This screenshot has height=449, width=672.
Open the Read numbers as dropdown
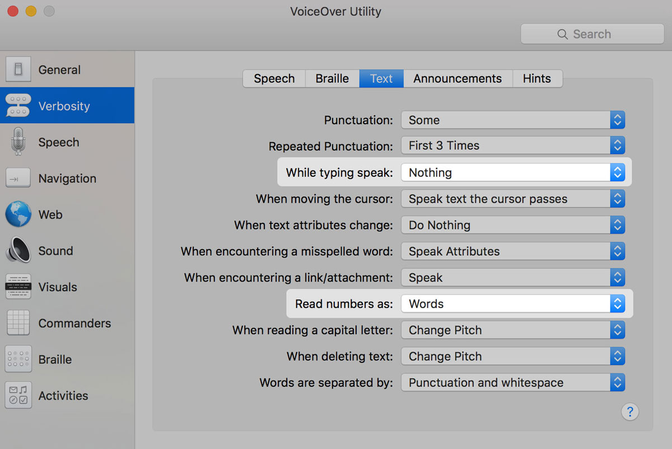(512, 304)
